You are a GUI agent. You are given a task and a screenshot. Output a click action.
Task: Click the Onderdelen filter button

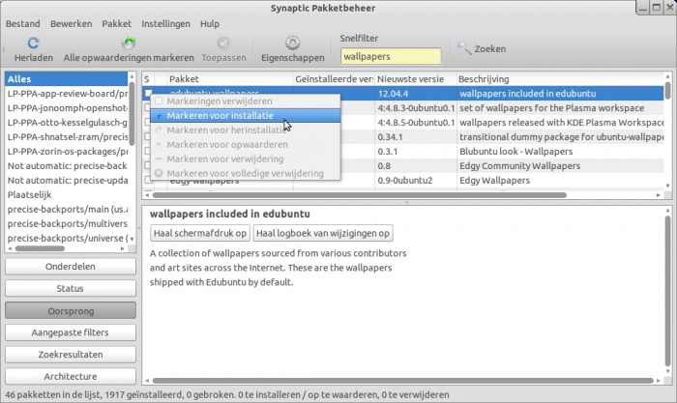point(71,266)
